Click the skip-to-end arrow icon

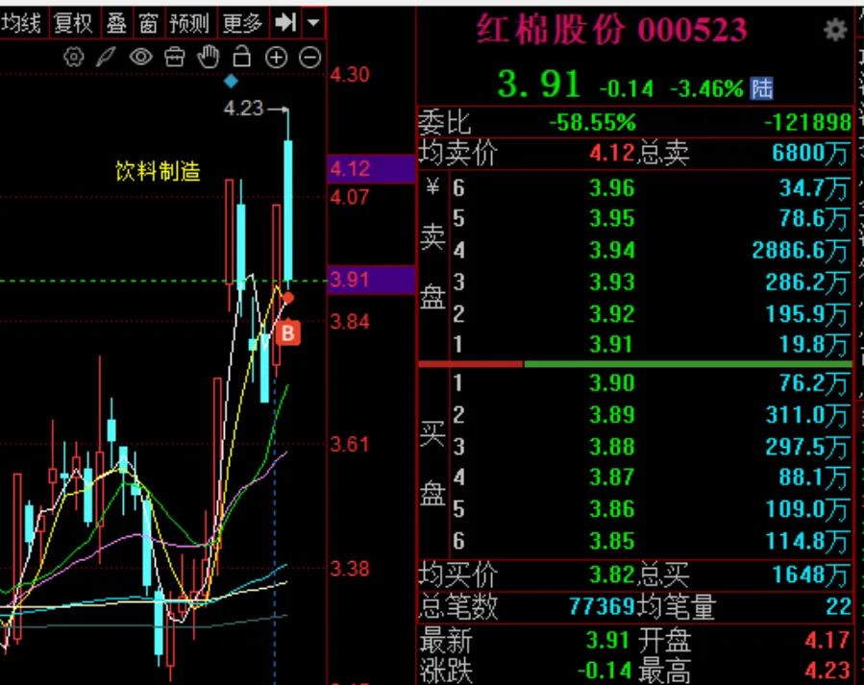coord(284,22)
